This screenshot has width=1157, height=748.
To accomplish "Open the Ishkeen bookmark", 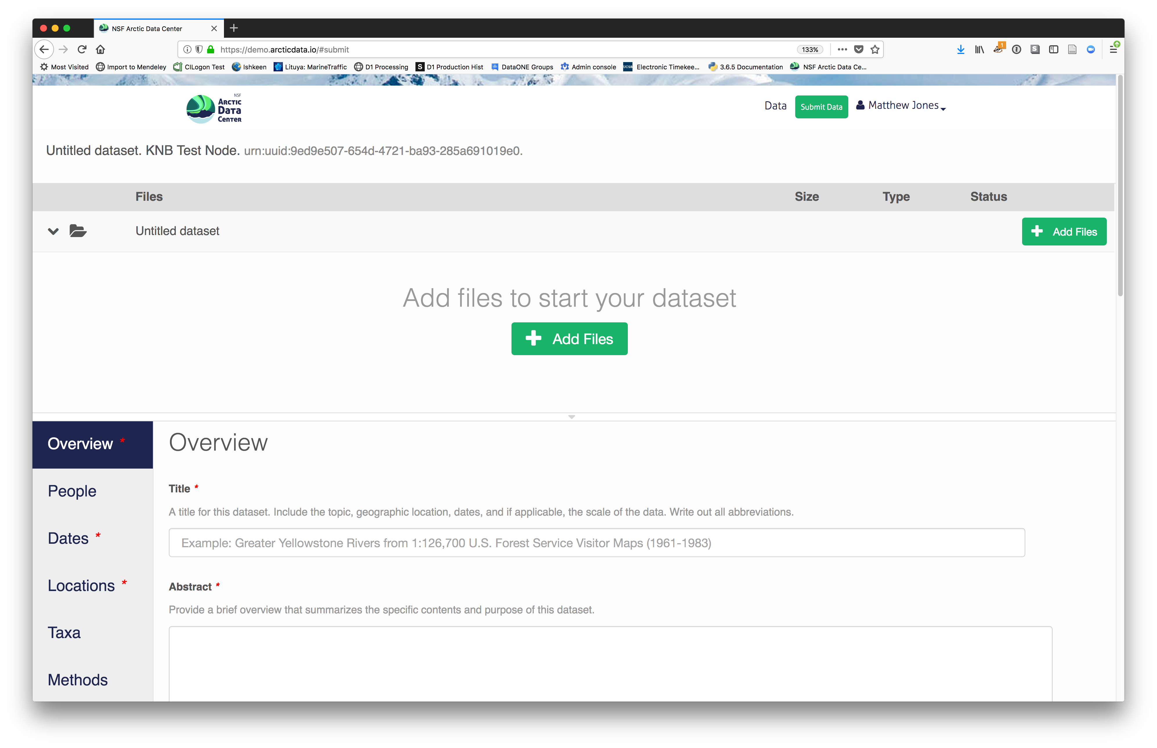I will click(x=249, y=67).
